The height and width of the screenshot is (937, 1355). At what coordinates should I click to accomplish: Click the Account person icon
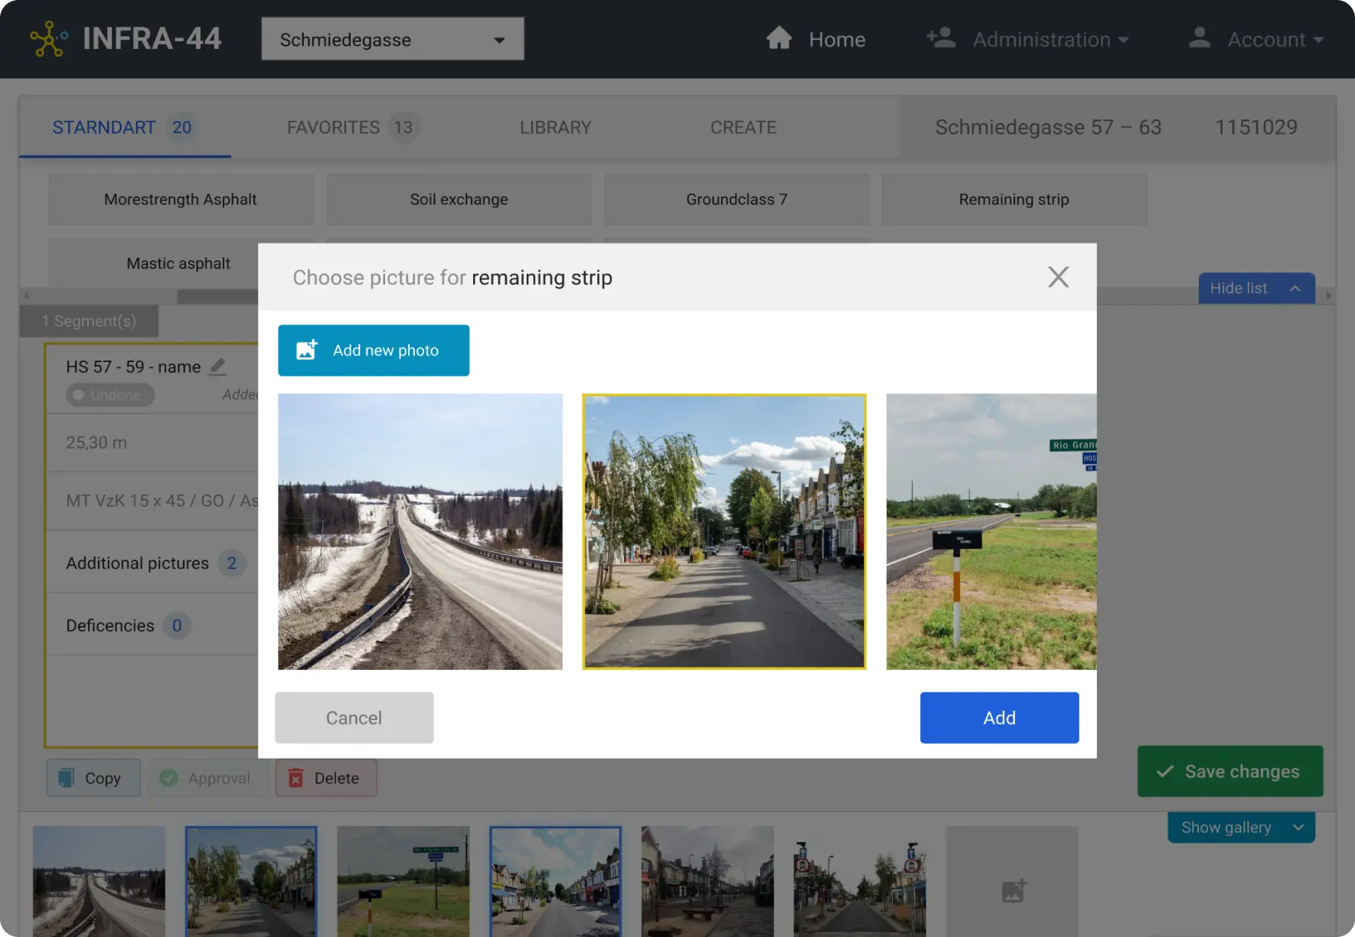click(x=1199, y=38)
